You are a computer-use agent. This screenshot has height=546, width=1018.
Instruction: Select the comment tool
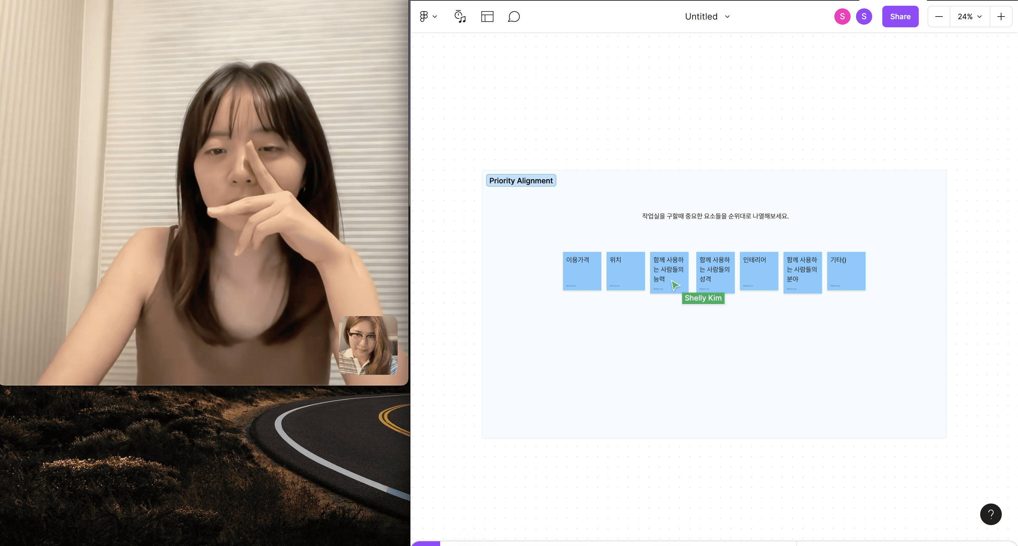(513, 17)
